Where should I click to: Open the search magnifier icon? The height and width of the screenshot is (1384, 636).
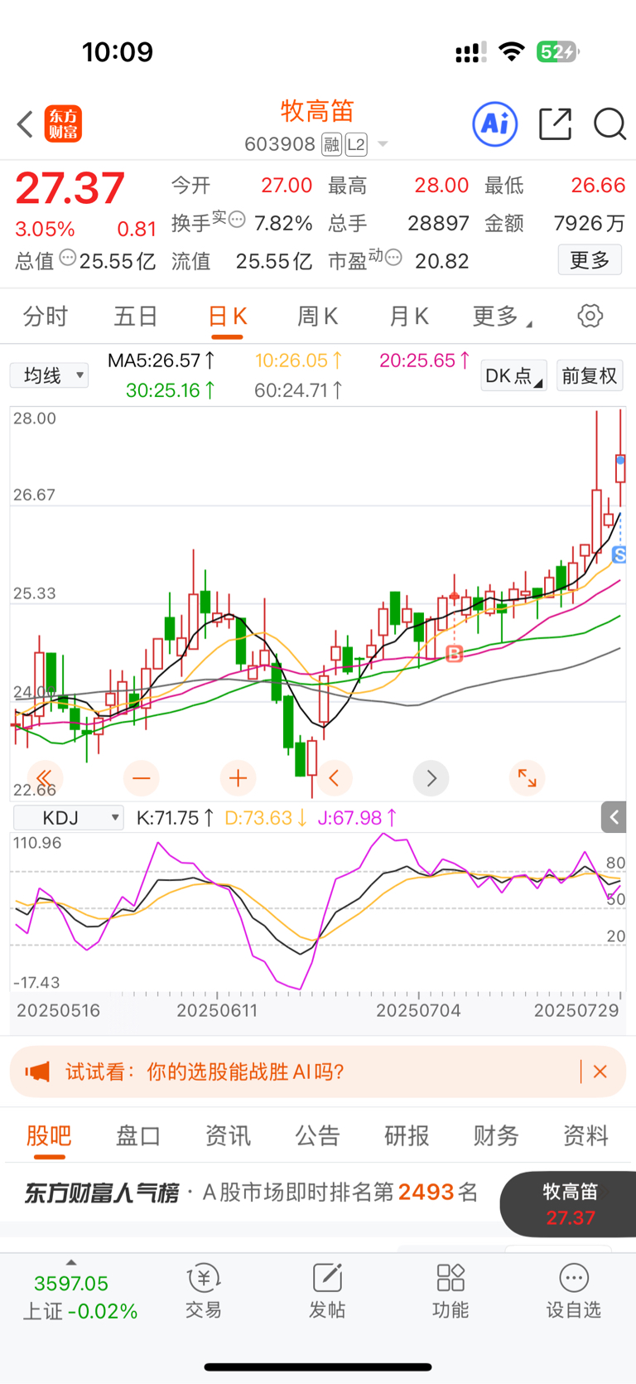pos(609,124)
